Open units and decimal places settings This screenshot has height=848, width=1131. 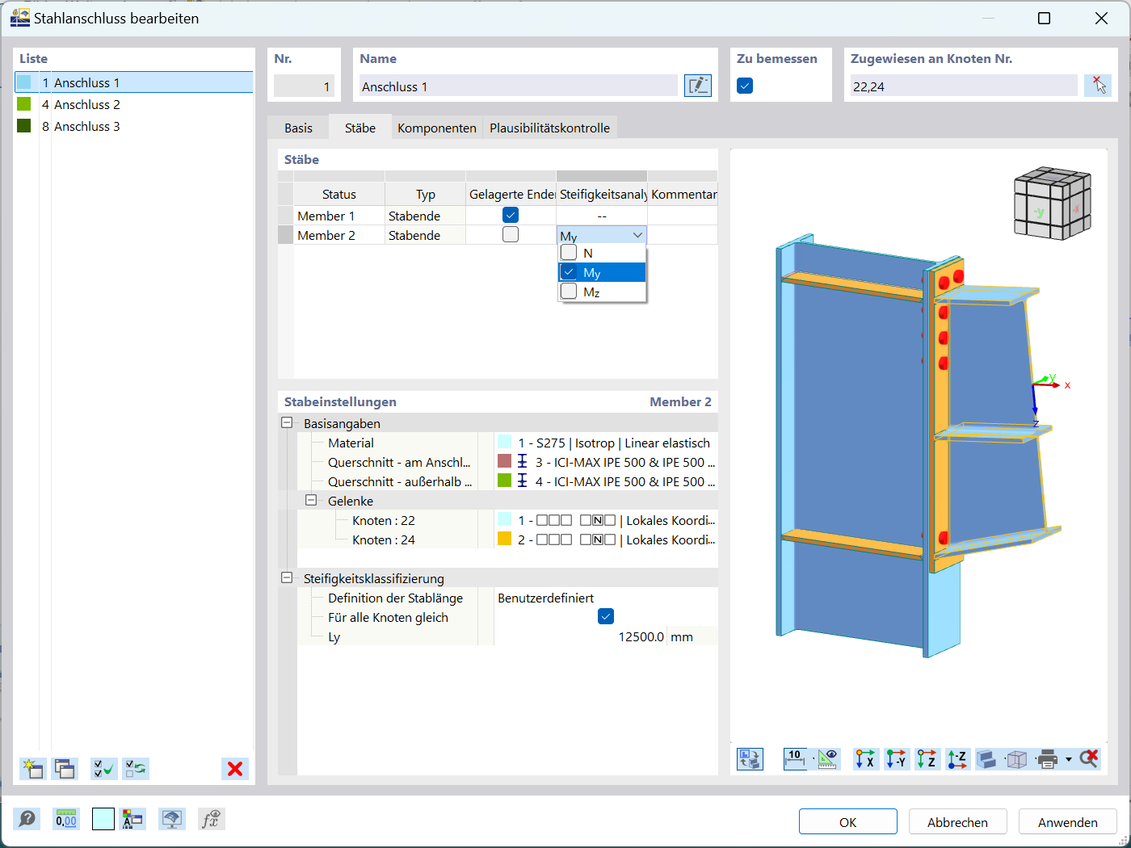pos(66,819)
